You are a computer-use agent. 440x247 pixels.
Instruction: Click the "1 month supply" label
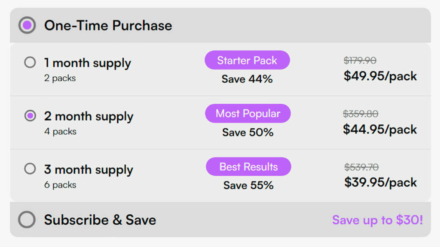point(87,63)
